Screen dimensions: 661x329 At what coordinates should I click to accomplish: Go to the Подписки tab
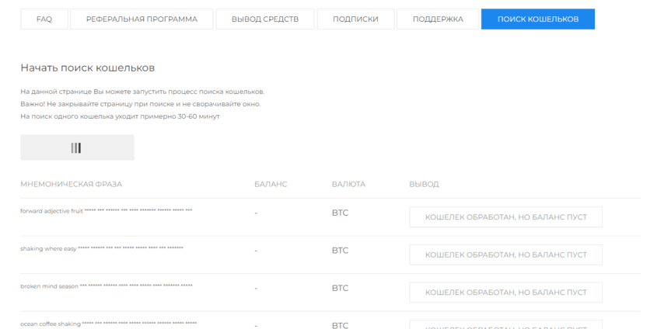click(355, 19)
